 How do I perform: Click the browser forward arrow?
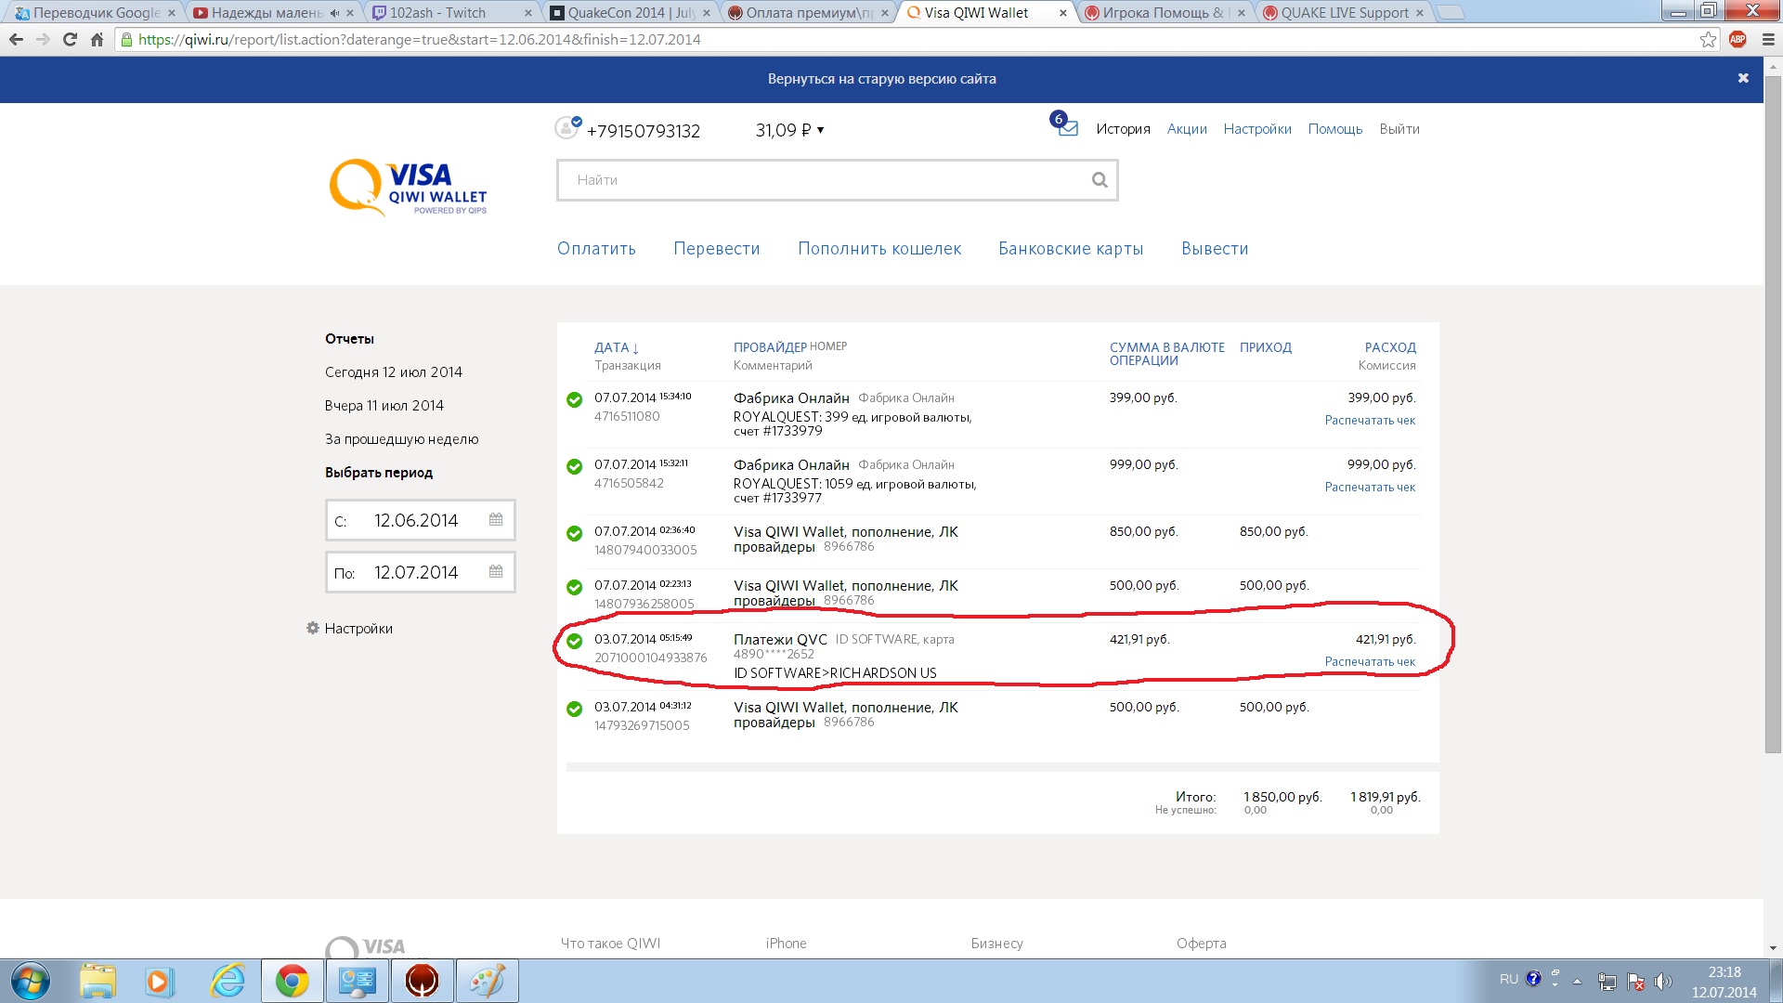point(43,39)
